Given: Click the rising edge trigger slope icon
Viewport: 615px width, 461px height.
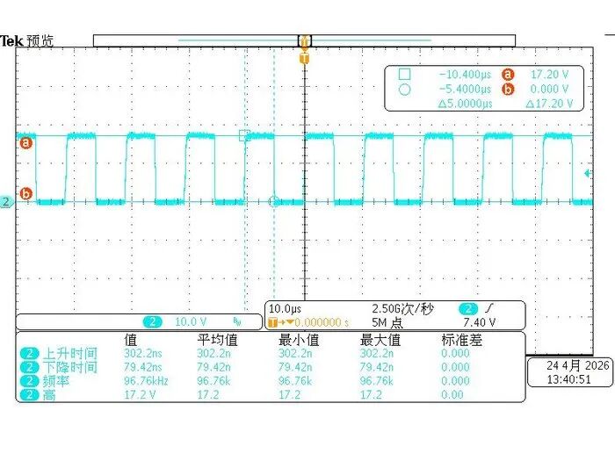Looking at the screenshot, I should (488, 308).
